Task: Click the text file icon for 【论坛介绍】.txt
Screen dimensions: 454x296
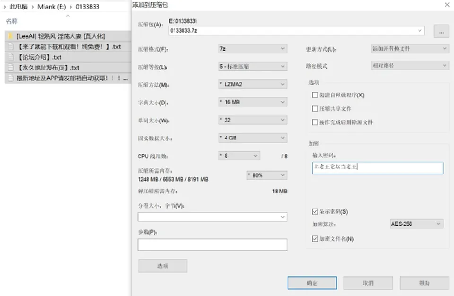Action: pos(10,57)
